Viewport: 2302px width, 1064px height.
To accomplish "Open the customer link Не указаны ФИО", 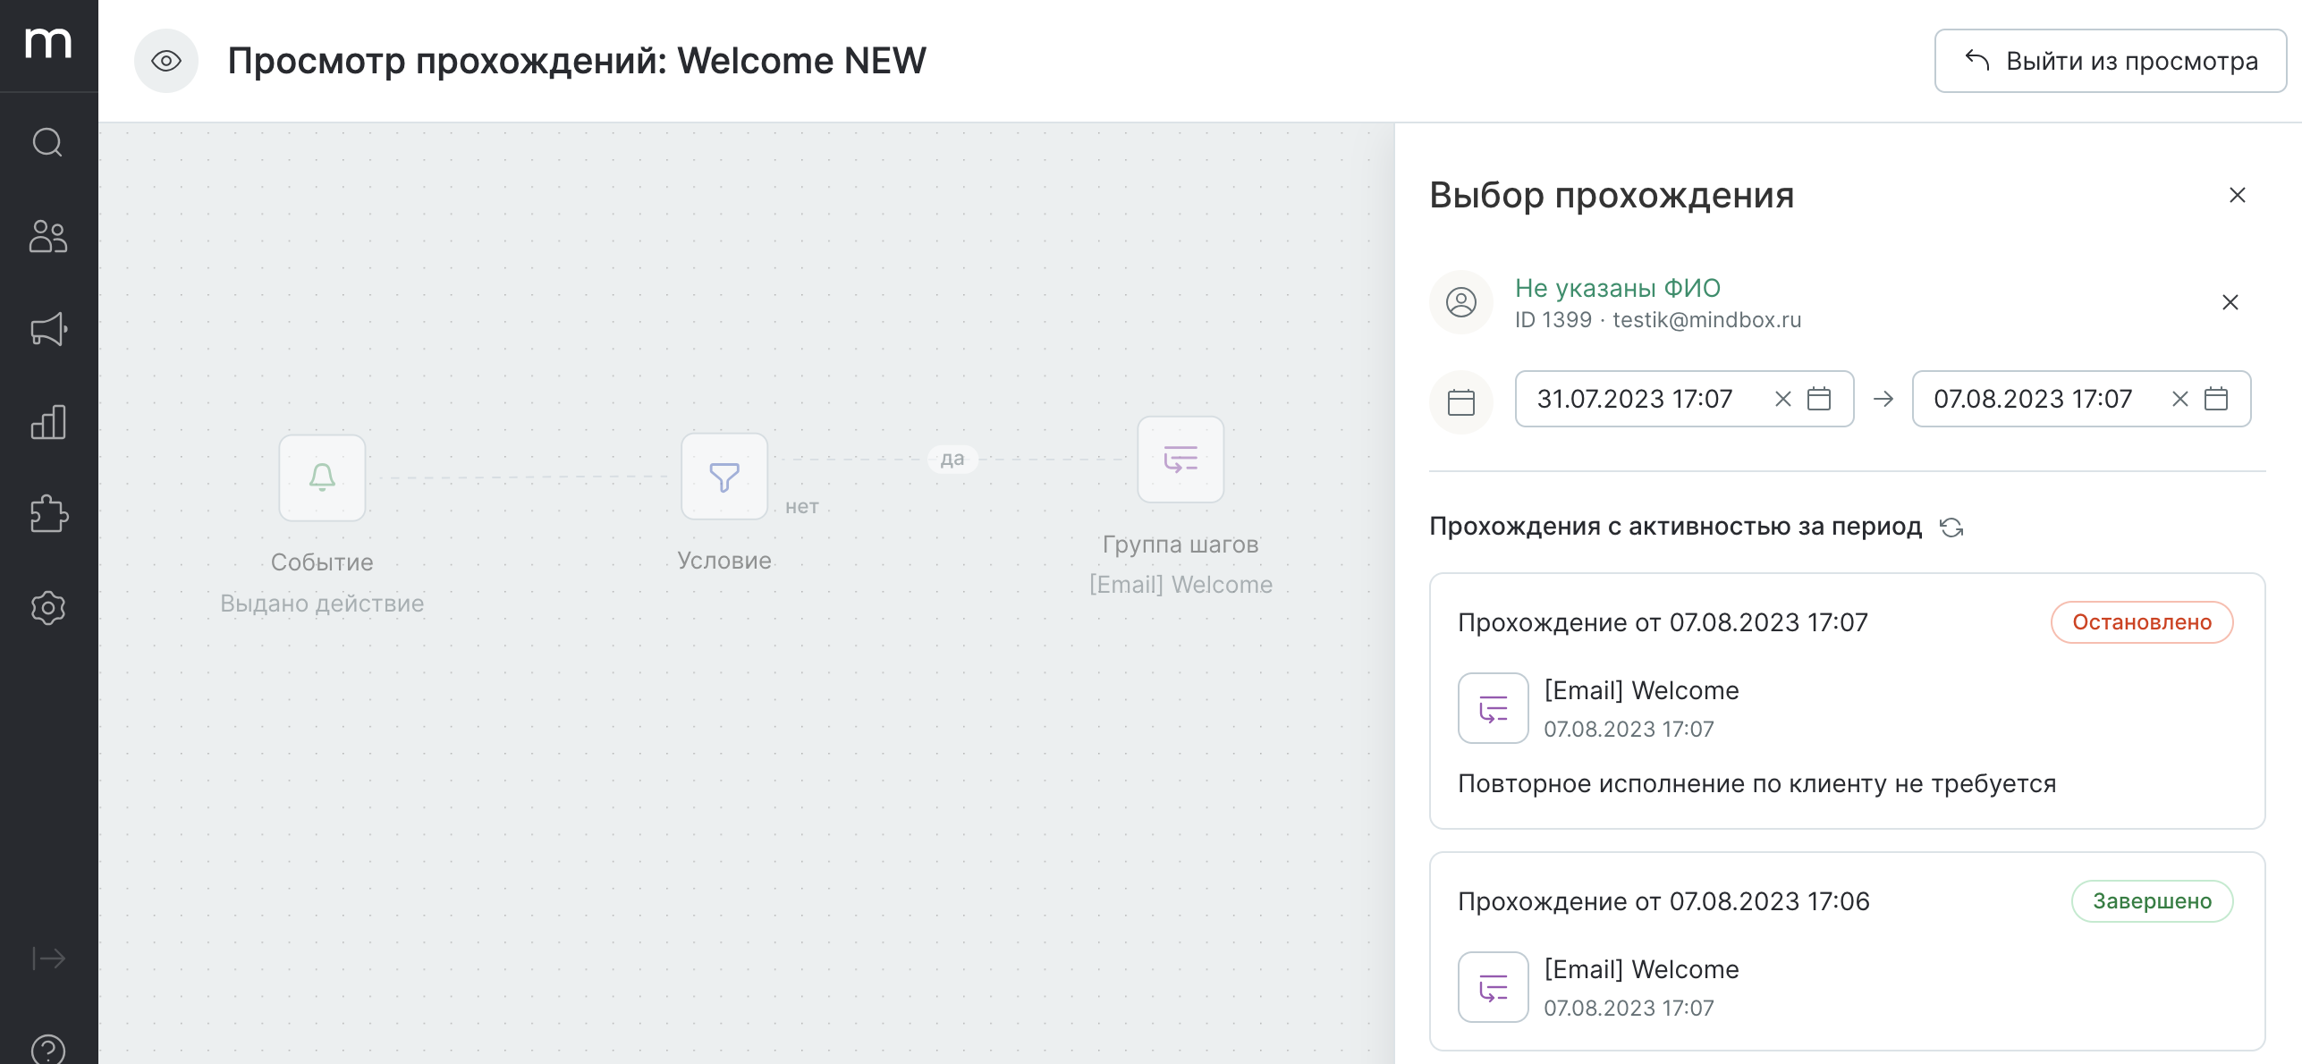I will 1618,288.
